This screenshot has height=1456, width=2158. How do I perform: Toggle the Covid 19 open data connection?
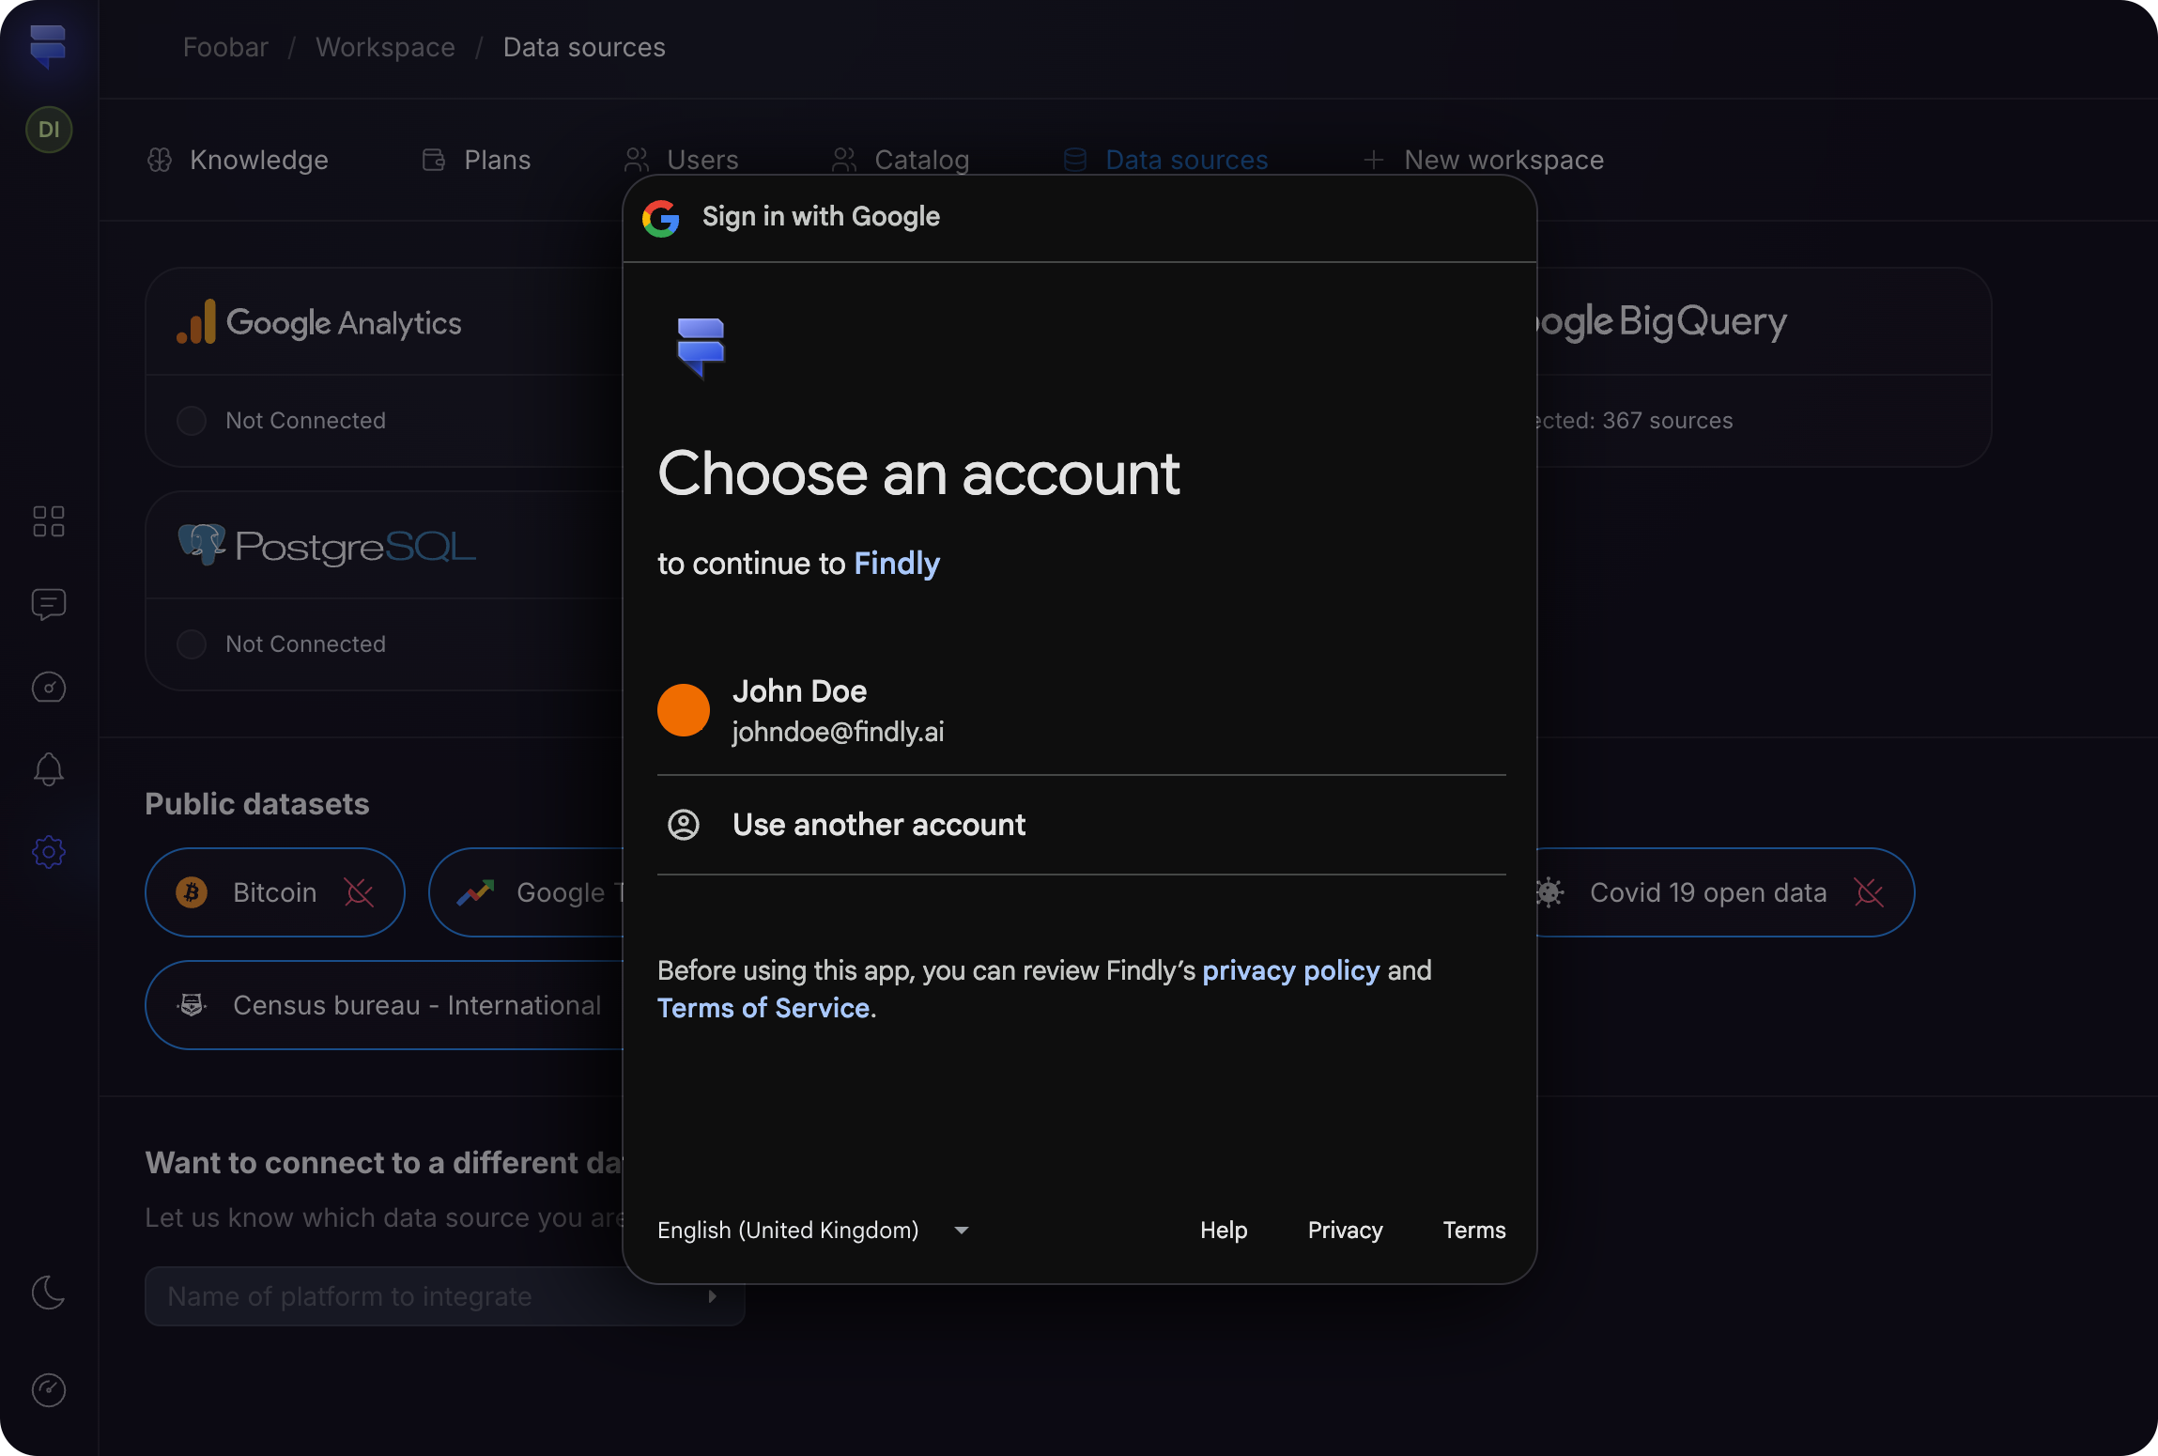[x=1869, y=892]
